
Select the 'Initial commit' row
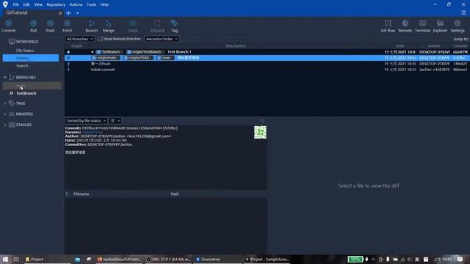(266, 70)
